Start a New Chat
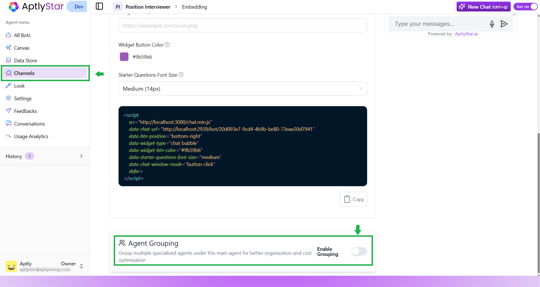 pyautogui.click(x=483, y=7)
